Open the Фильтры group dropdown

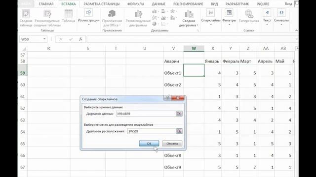click(229, 18)
